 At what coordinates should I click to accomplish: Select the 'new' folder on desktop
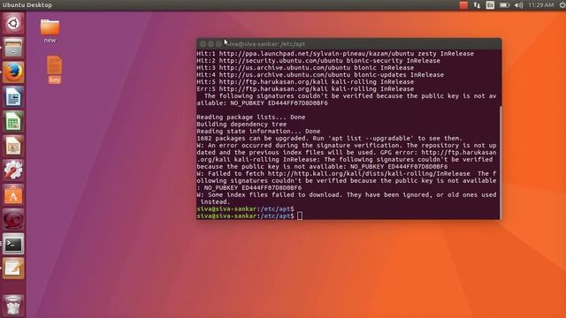click(x=50, y=31)
